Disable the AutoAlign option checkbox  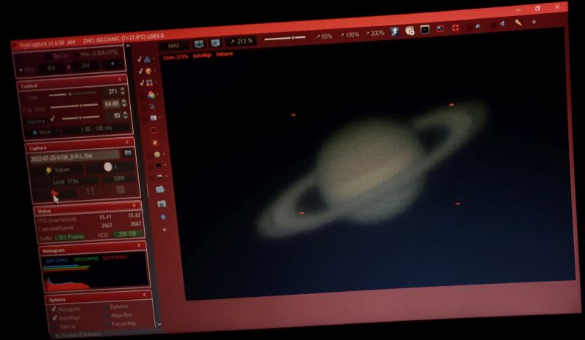[54, 318]
